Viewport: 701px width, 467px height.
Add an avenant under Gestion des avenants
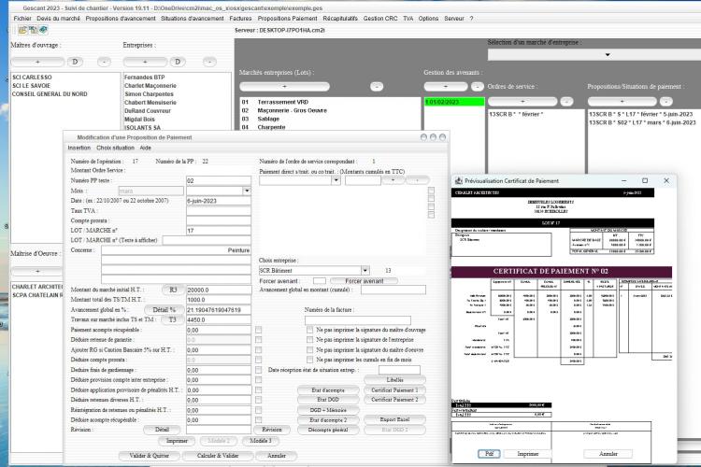coord(445,86)
